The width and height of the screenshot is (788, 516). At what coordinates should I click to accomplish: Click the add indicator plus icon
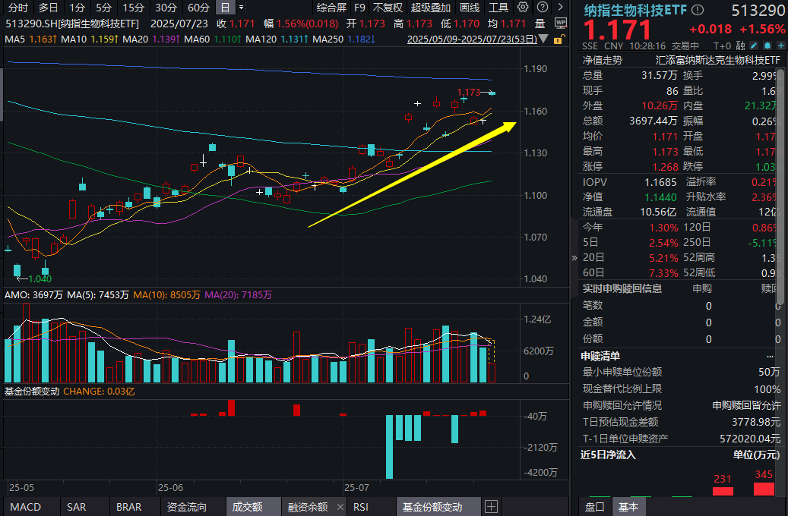point(491,506)
